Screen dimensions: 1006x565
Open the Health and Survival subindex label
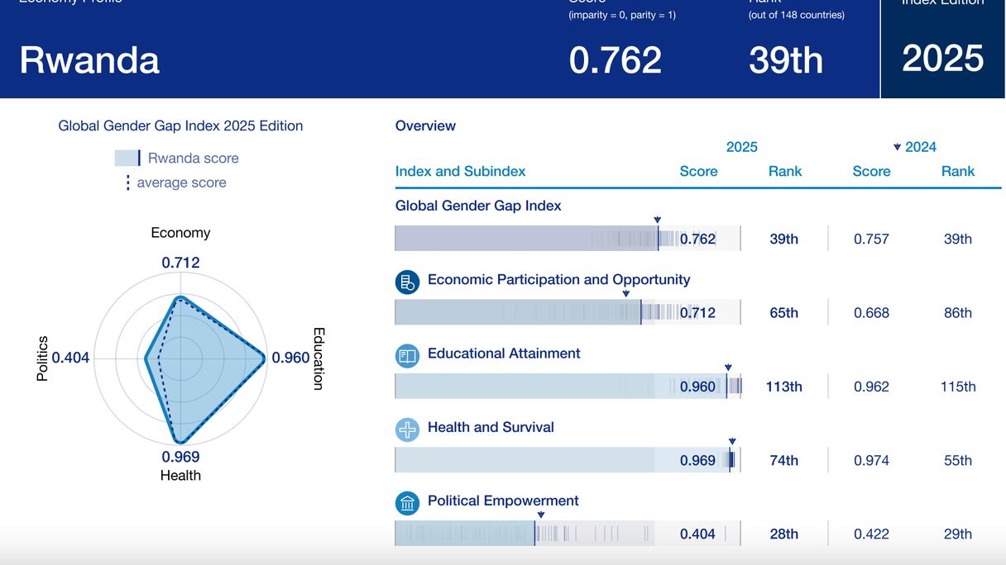(x=491, y=427)
